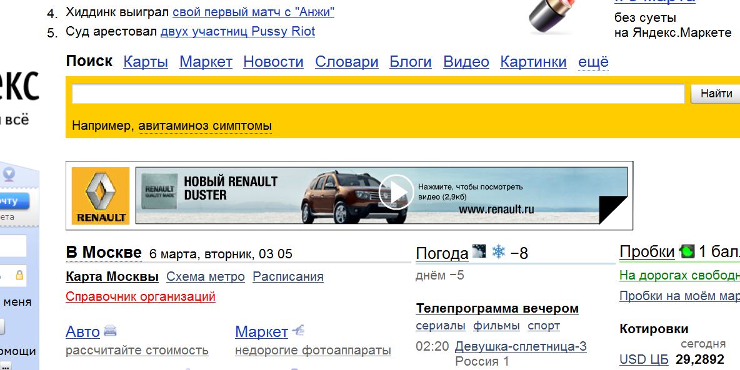Open the Блоги tab
The height and width of the screenshot is (370, 740).
click(411, 62)
